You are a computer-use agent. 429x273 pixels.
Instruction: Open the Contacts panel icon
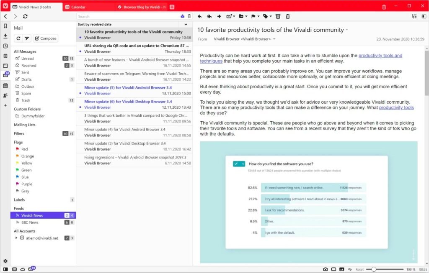click(x=5, y=95)
